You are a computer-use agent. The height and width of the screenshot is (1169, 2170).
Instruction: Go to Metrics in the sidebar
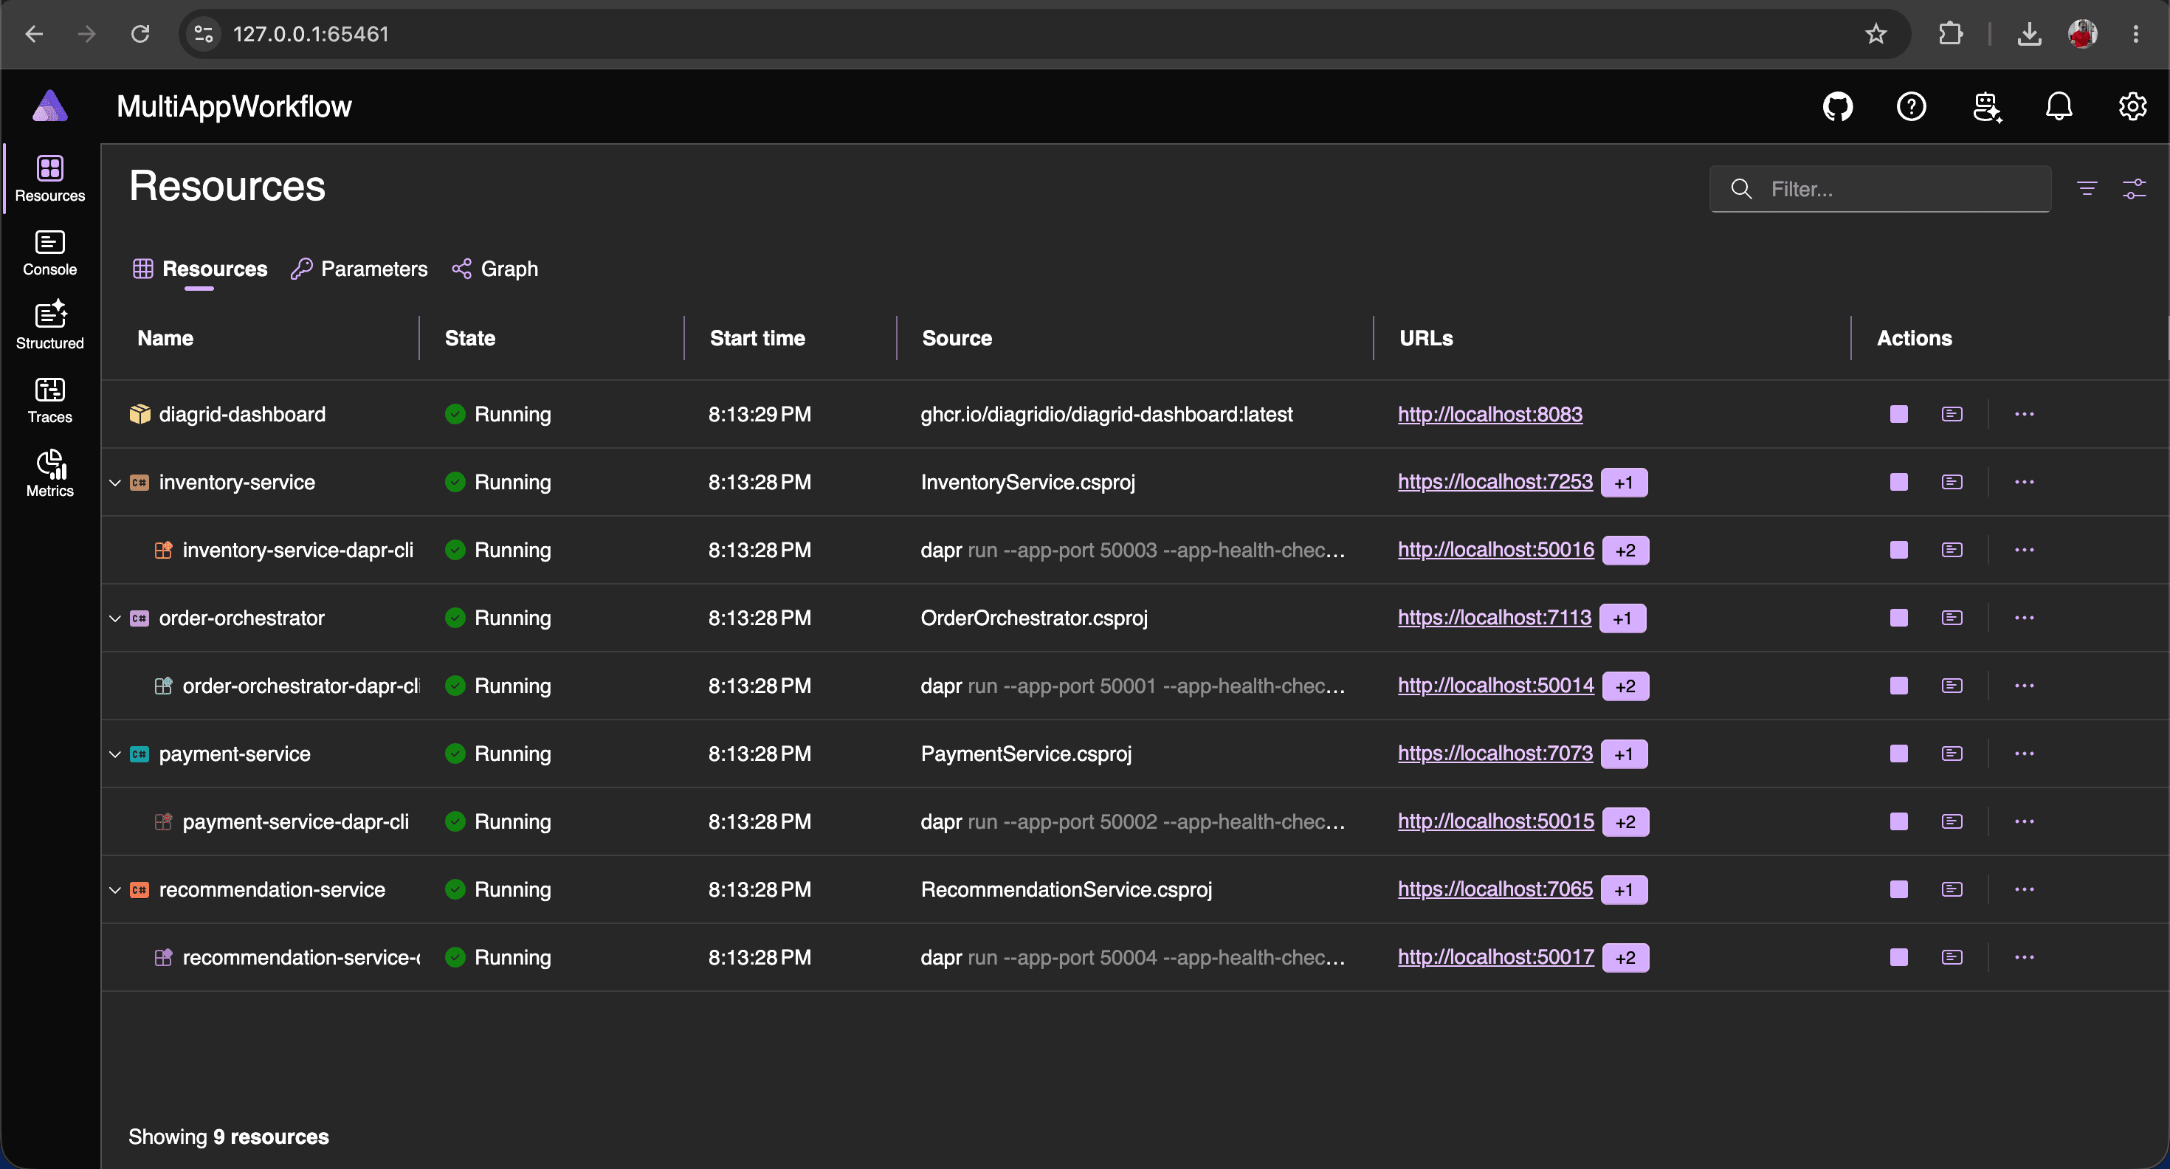tap(49, 475)
